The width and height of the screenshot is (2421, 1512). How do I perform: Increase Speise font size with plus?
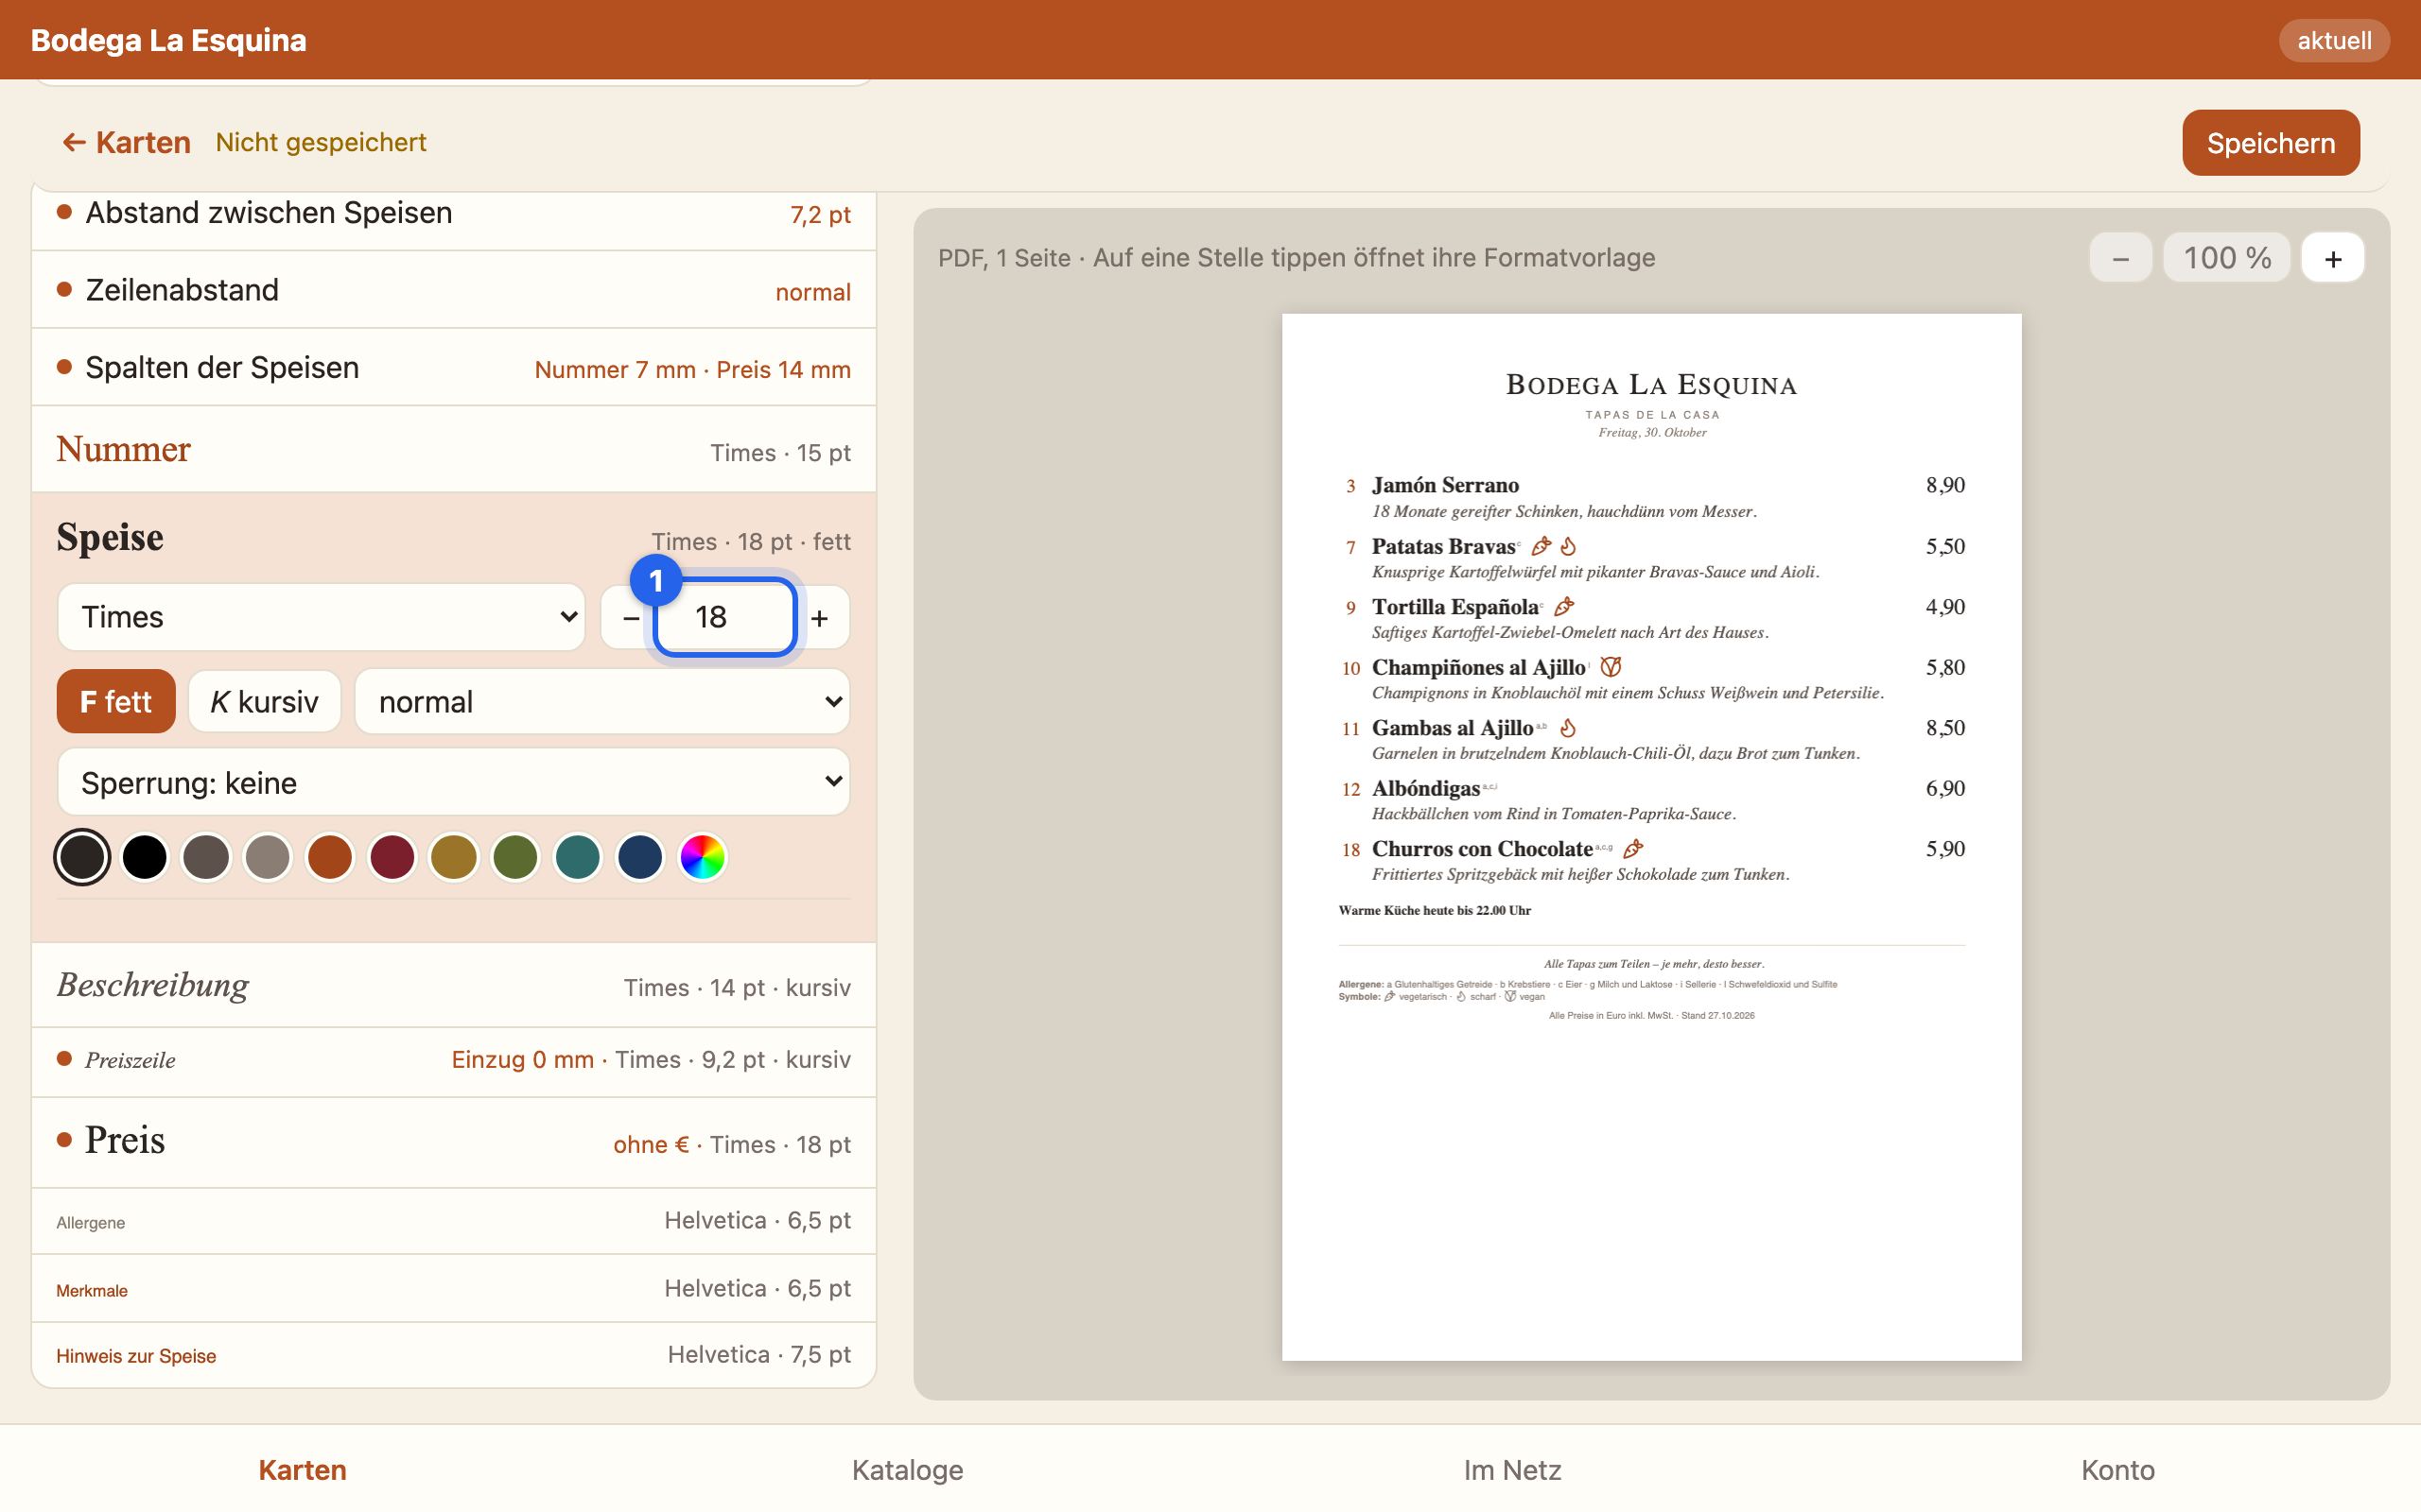[820, 617]
